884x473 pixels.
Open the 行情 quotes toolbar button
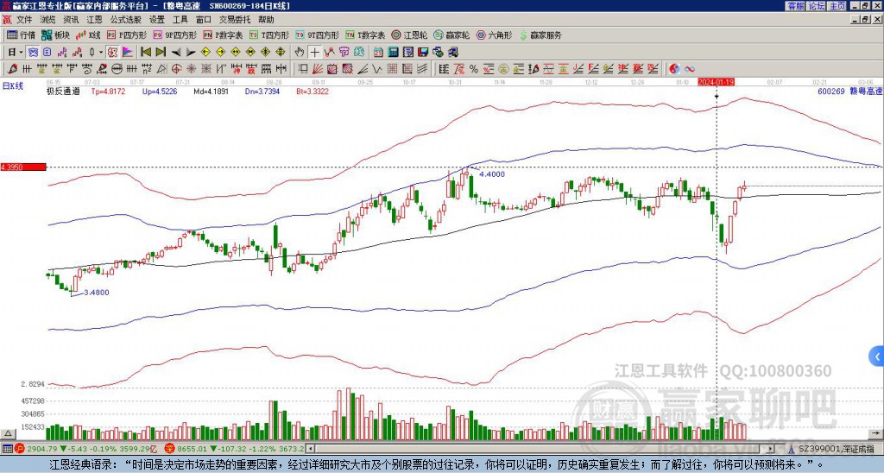21,35
